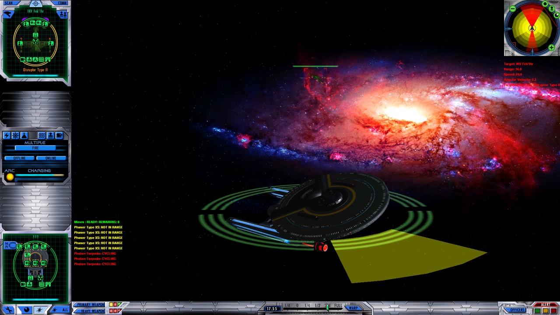The height and width of the screenshot is (315, 560).
Task: Set green alert status
Action: (x=537, y=311)
